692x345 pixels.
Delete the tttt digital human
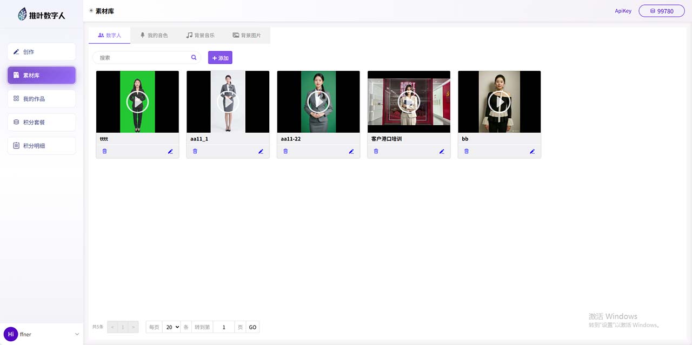click(x=105, y=151)
